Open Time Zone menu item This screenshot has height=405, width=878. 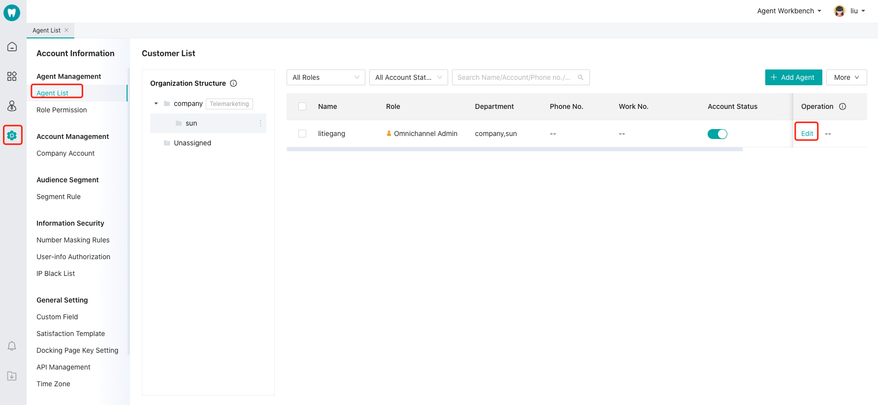[53, 384]
